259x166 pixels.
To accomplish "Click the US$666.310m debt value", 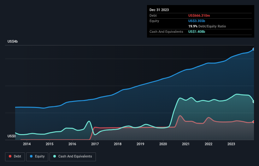I will tap(199, 15).
